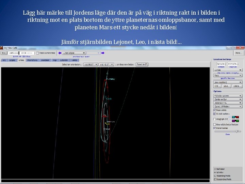Select the Orbits tab
This screenshot has height=184, width=245.
(21, 60)
